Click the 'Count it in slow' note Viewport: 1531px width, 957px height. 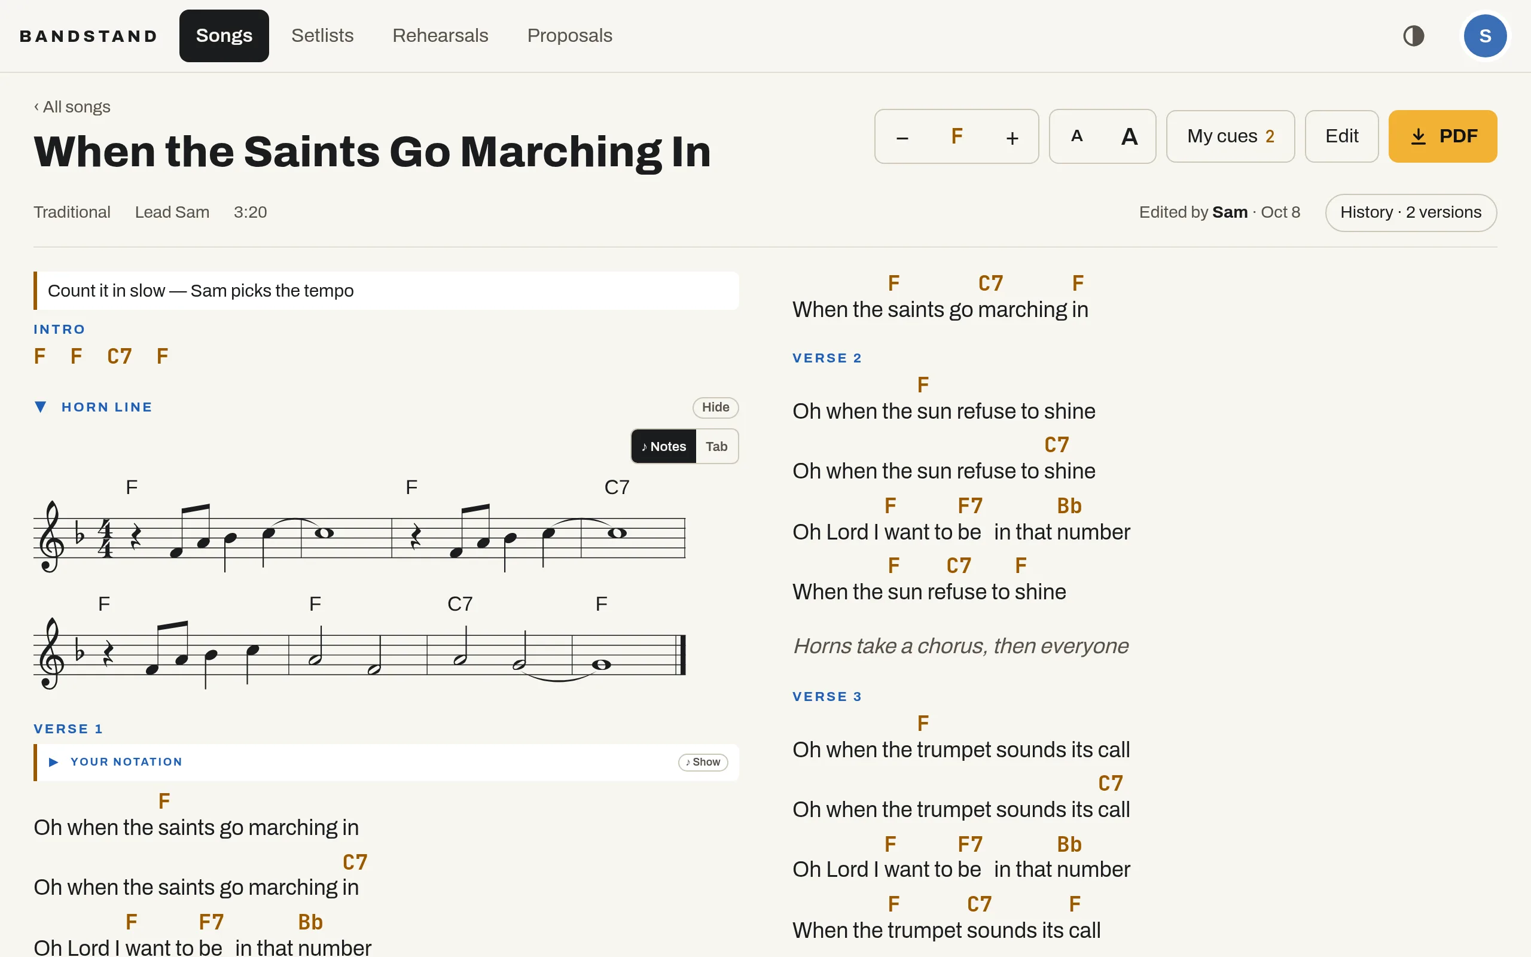(386, 291)
